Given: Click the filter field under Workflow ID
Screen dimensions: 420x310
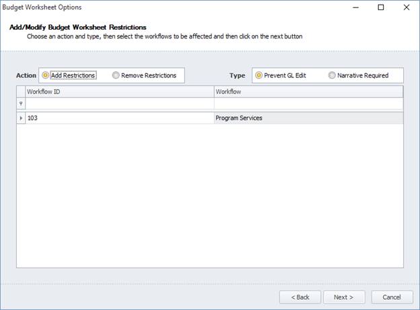Looking at the screenshot, I should pyautogui.click(x=118, y=104).
